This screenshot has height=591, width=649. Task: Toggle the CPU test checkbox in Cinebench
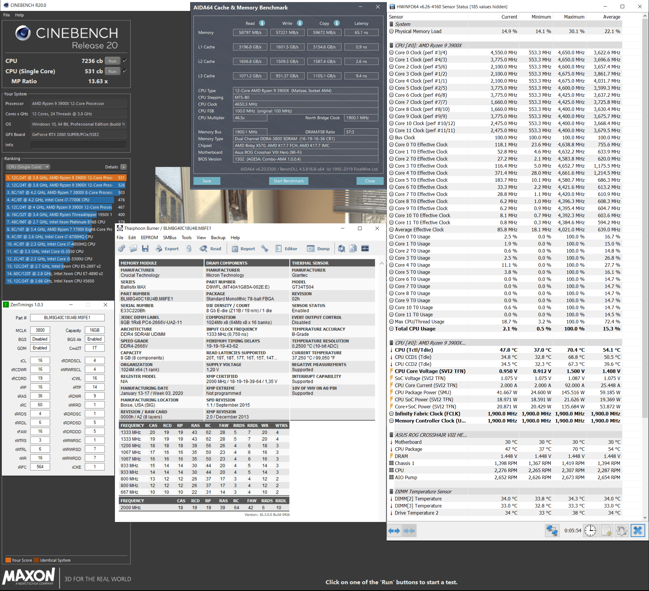125,60
